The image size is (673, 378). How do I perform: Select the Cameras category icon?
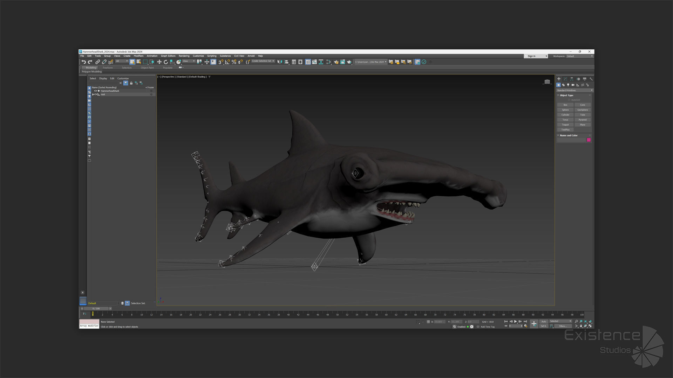point(573,85)
